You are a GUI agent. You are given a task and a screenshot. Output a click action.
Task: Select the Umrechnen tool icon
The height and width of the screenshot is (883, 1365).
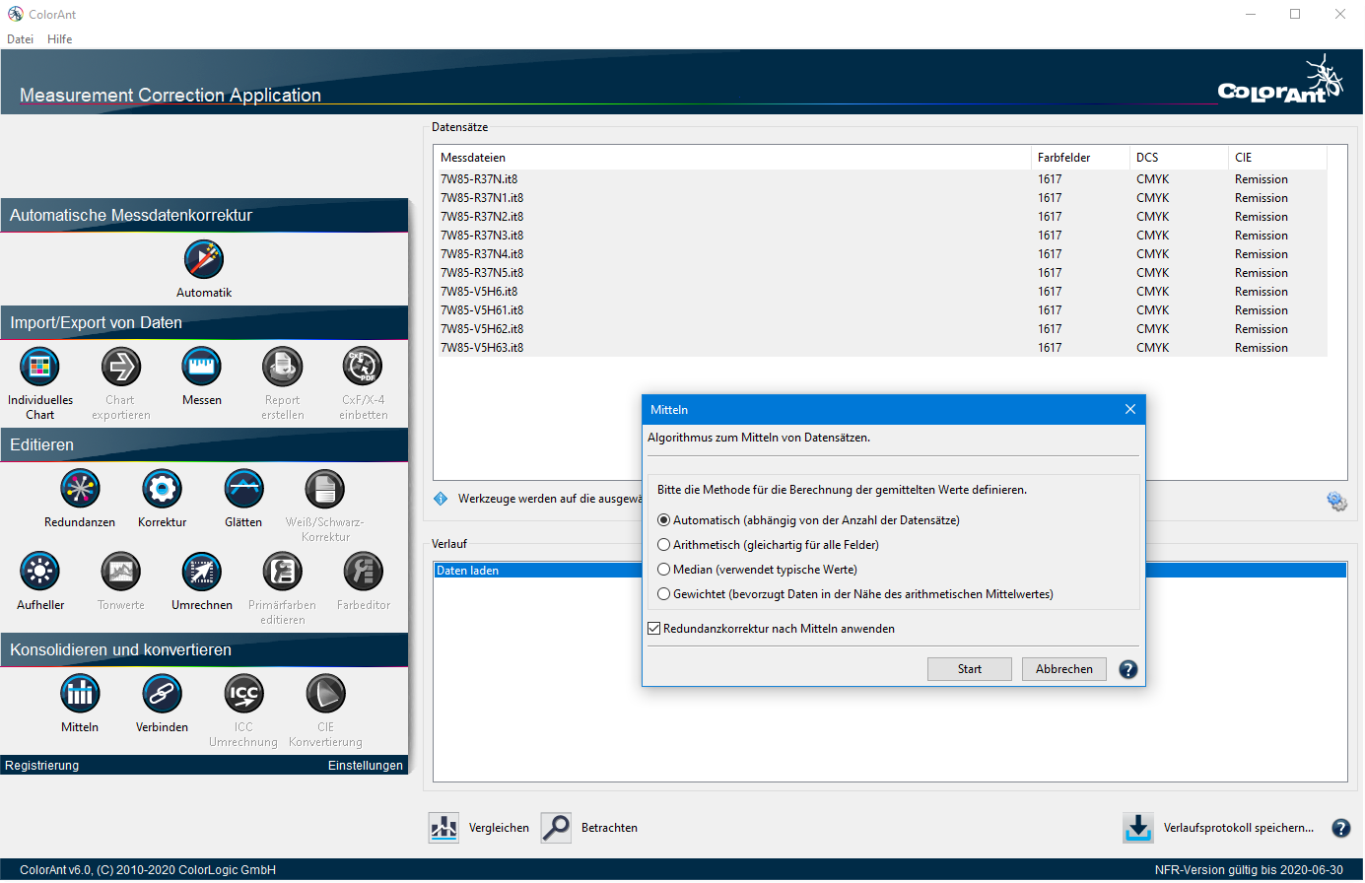pos(202,573)
